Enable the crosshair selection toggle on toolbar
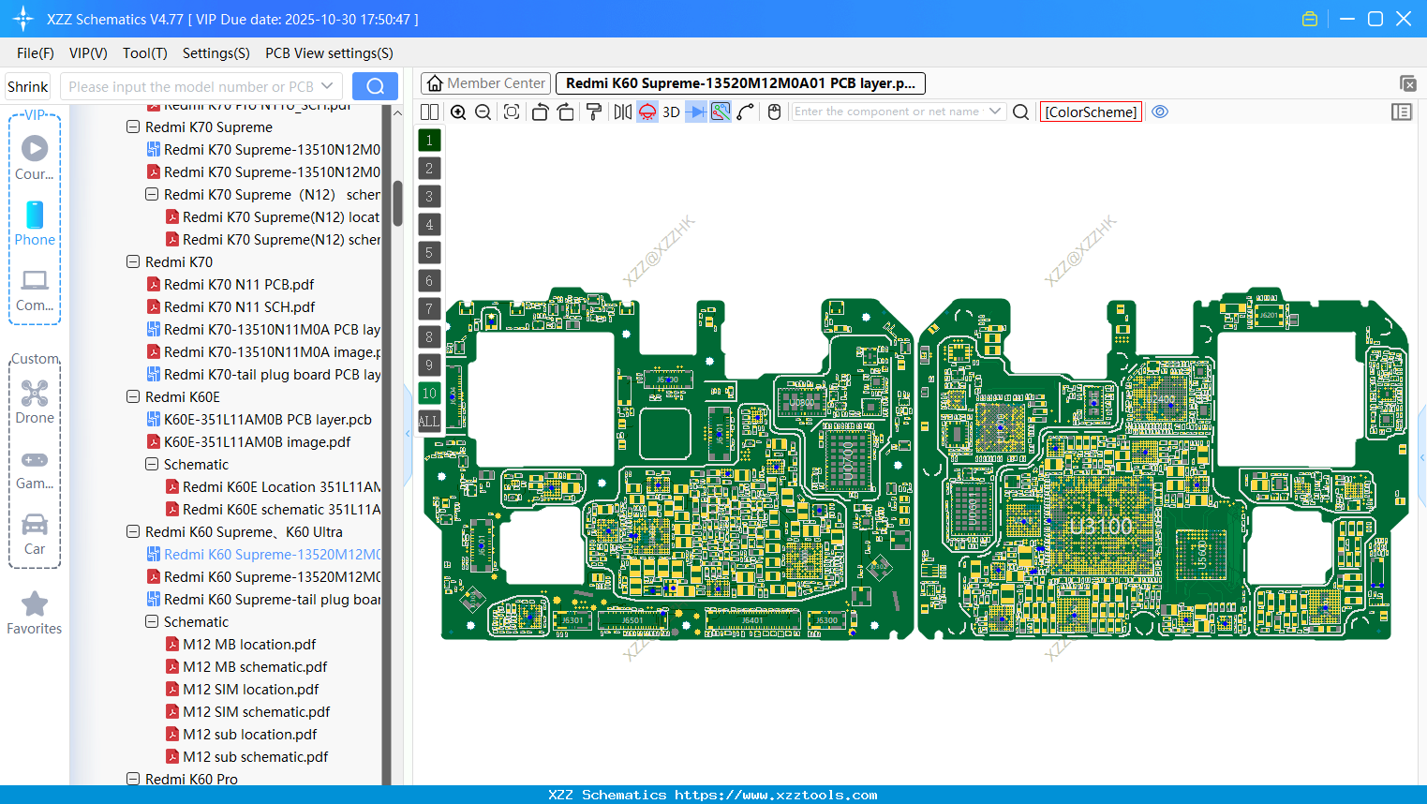 (720, 112)
